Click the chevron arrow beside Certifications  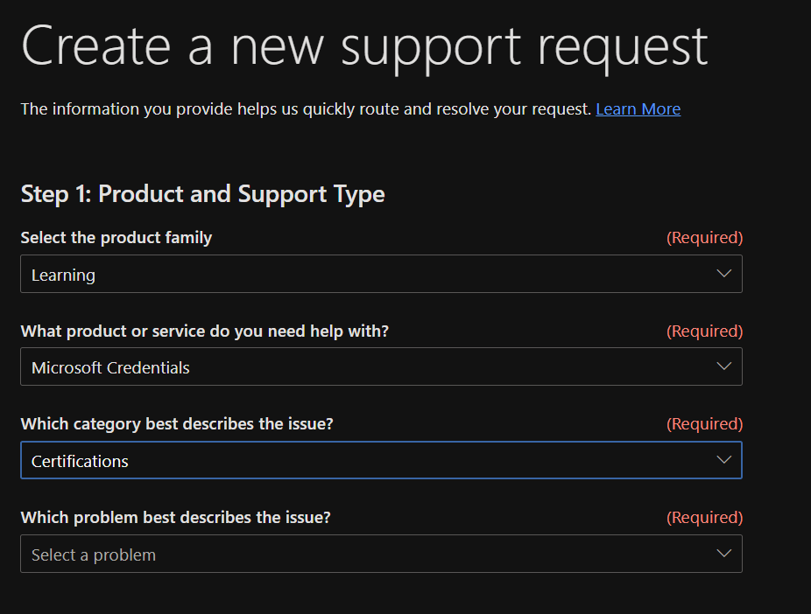(723, 460)
